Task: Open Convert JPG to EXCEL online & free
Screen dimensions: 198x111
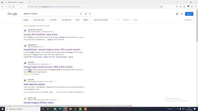Action: (41, 35)
